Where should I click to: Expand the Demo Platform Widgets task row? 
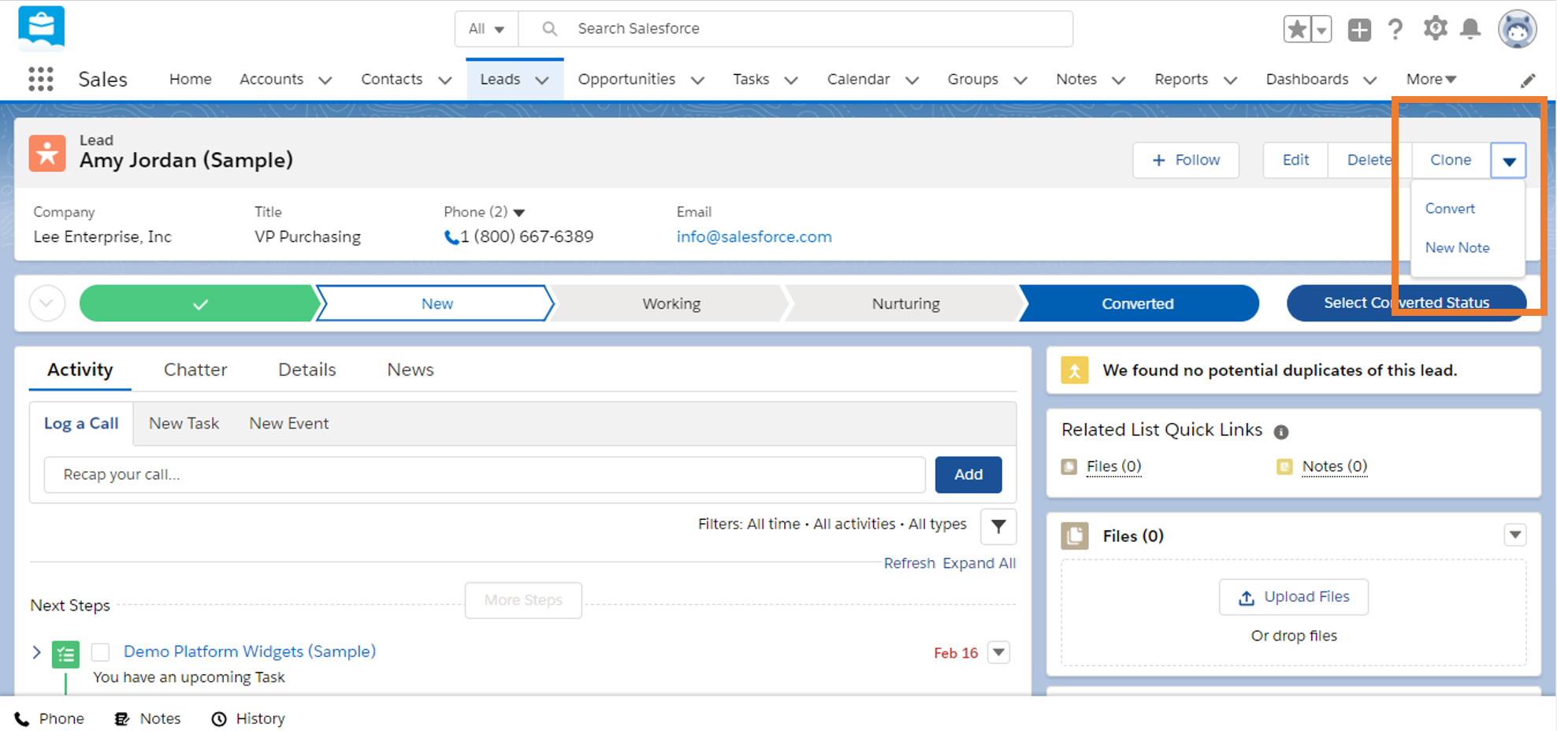coord(36,652)
